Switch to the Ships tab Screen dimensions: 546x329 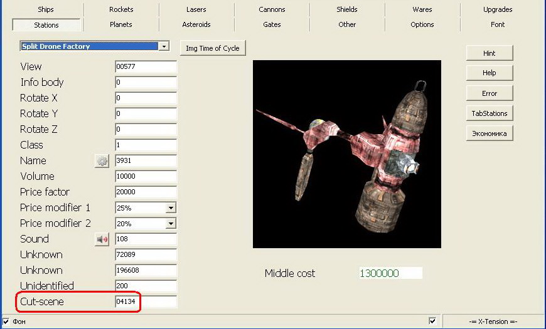(x=46, y=9)
